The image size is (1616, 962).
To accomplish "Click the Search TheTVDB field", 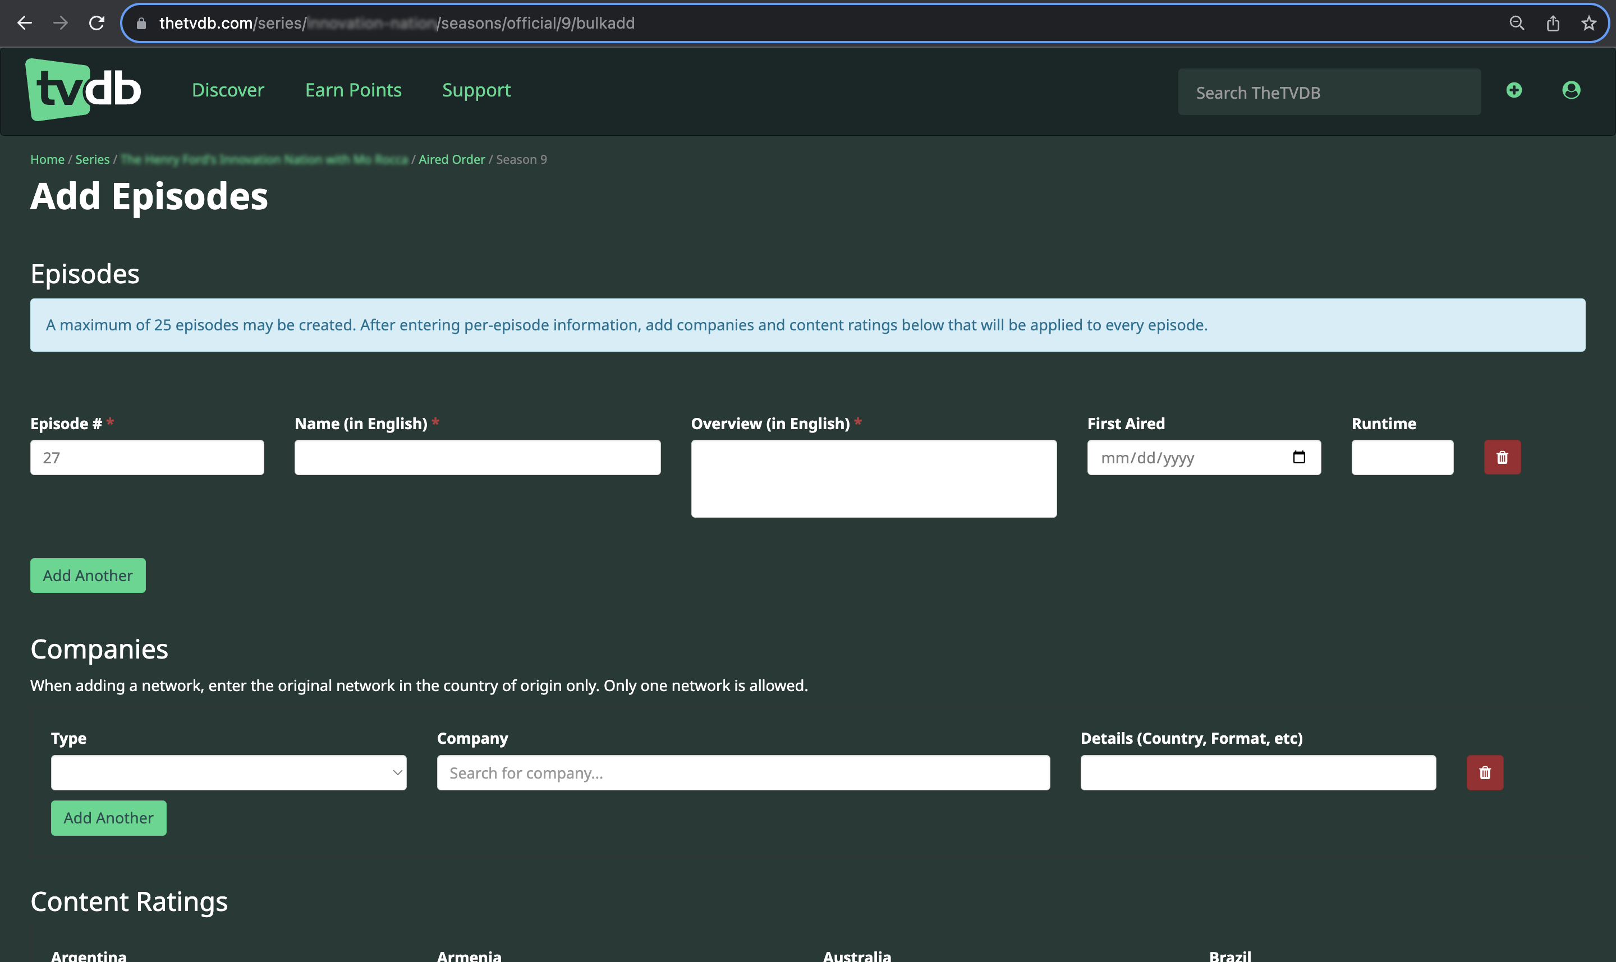I will pyautogui.click(x=1329, y=91).
